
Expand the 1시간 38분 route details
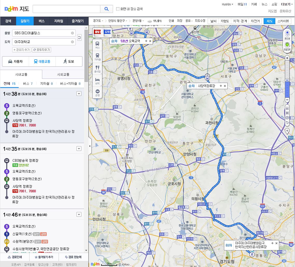point(79,94)
